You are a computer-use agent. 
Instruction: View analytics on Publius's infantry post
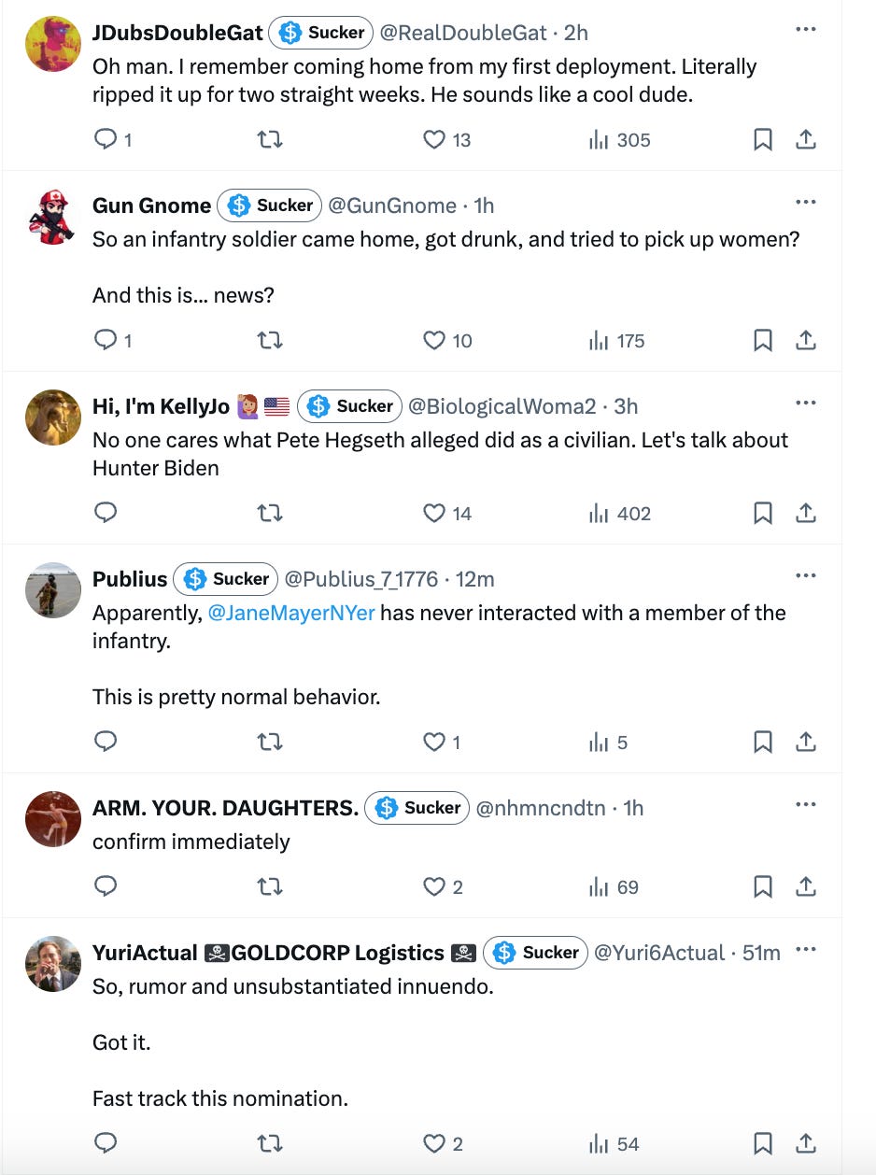click(598, 742)
